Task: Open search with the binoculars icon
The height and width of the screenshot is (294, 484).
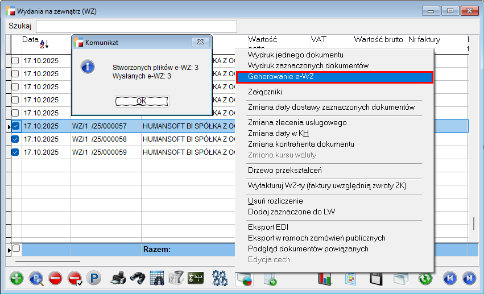Action: click(137, 278)
